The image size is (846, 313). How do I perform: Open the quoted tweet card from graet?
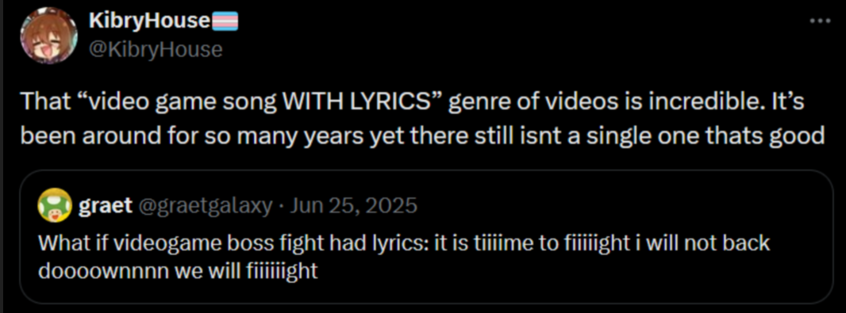[x=427, y=237]
